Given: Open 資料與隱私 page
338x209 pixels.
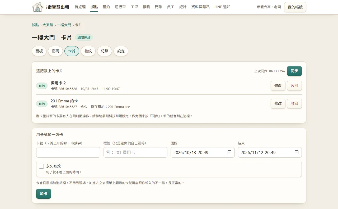Looking at the screenshot, I should pos(201,7).
